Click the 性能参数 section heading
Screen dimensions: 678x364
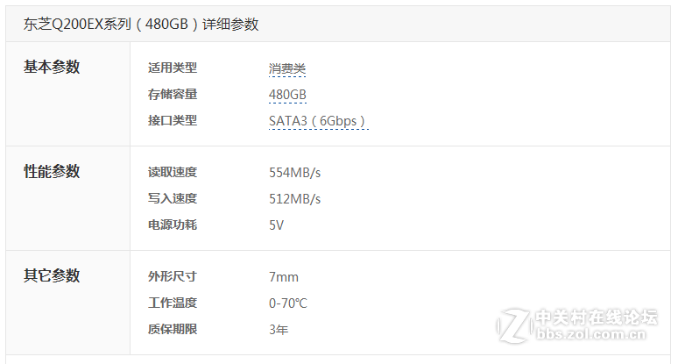(52, 171)
